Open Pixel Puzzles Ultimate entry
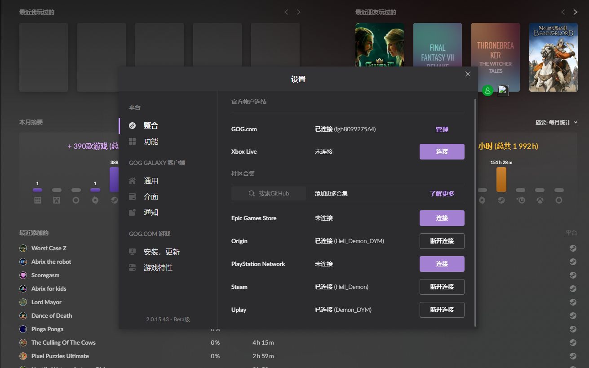 click(60, 356)
